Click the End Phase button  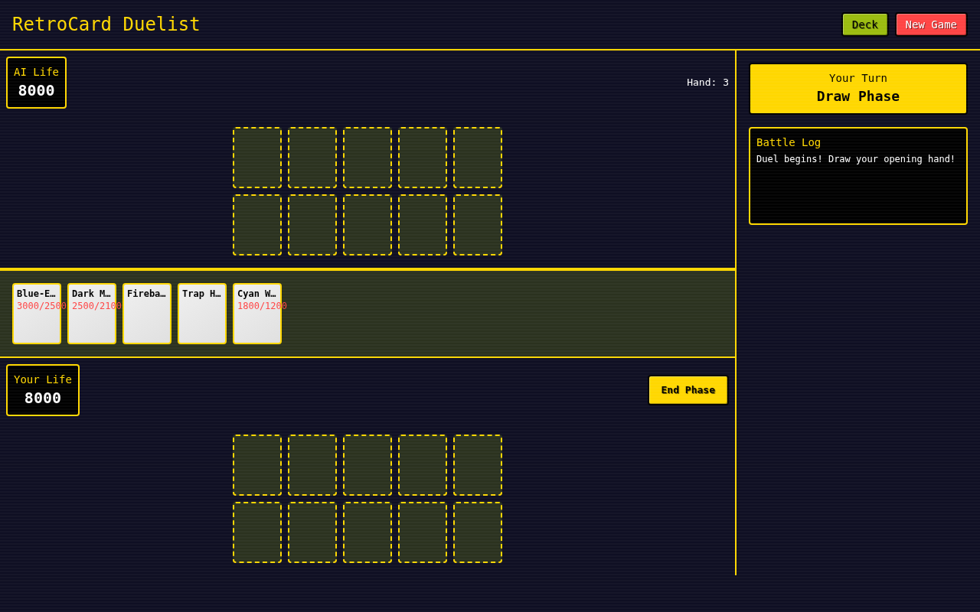click(x=688, y=390)
